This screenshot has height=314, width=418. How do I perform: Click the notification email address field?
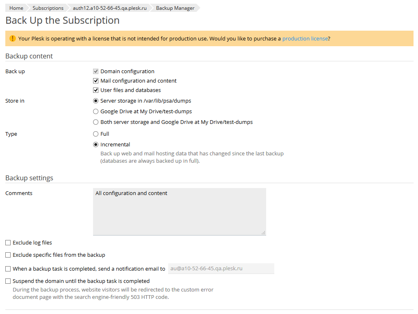pyautogui.click(x=221, y=269)
